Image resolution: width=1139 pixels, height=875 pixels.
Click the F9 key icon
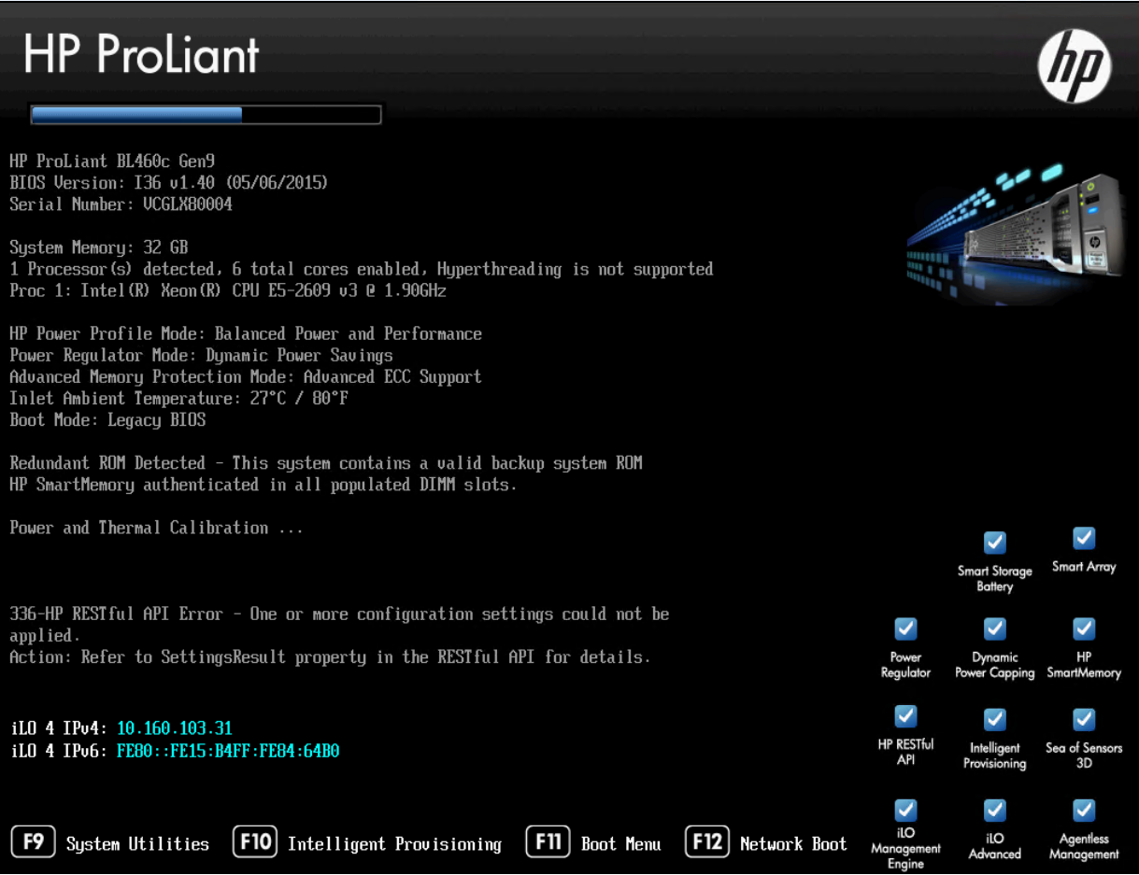(34, 842)
